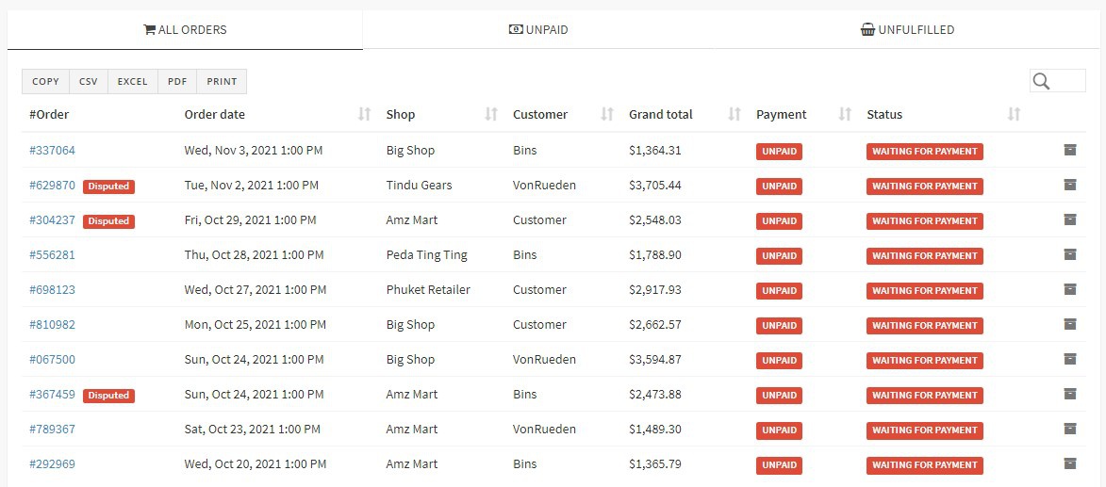This screenshot has width=1106, height=487.
Task: Click archive icon for order #629870
Action: pos(1069,185)
